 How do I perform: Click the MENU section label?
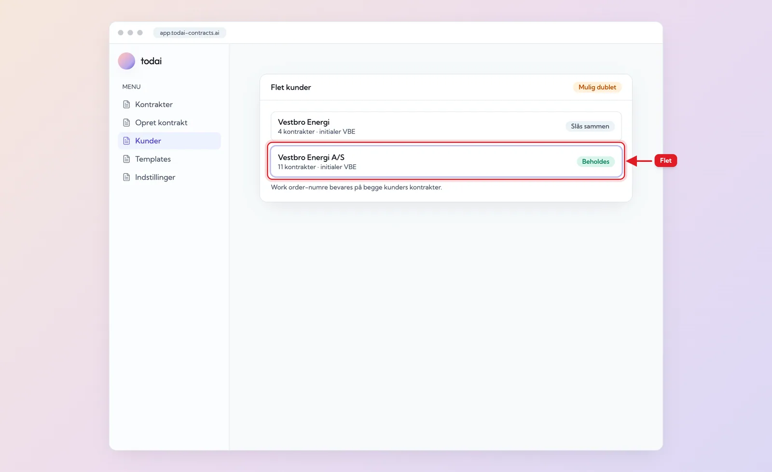point(131,87)
